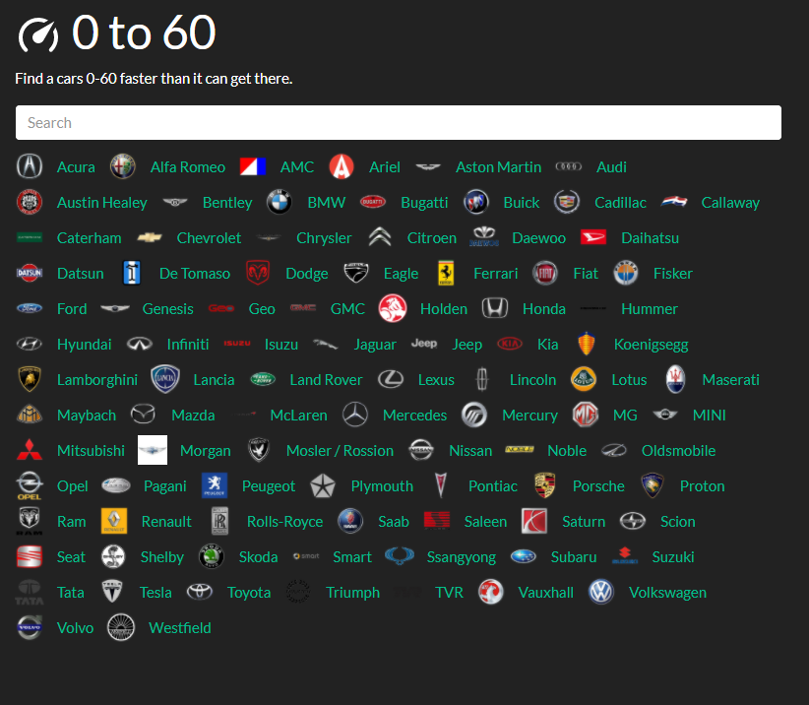The width and height of the screenshot is (809, 705).
Task: Go to the Hummer page
Action: click(x=650, y=308)
